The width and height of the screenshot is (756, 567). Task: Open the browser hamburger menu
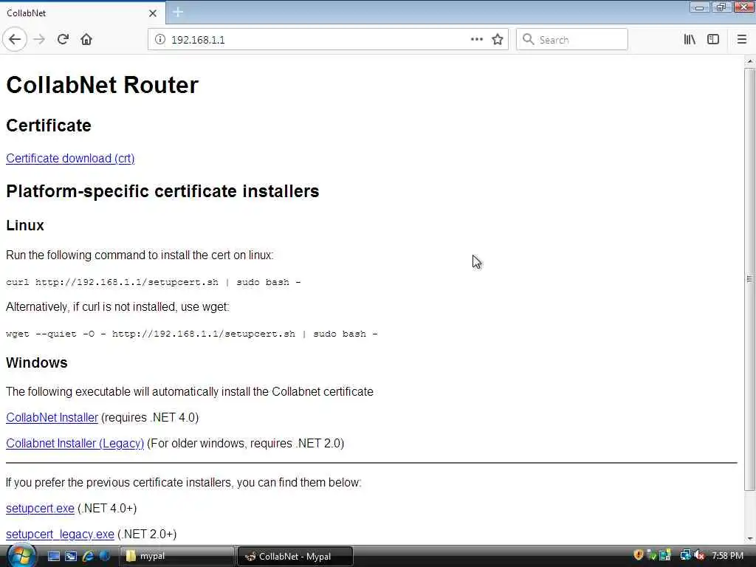741,40
